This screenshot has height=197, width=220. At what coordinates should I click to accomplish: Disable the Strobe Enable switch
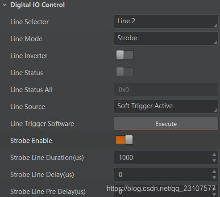[124, 140]
